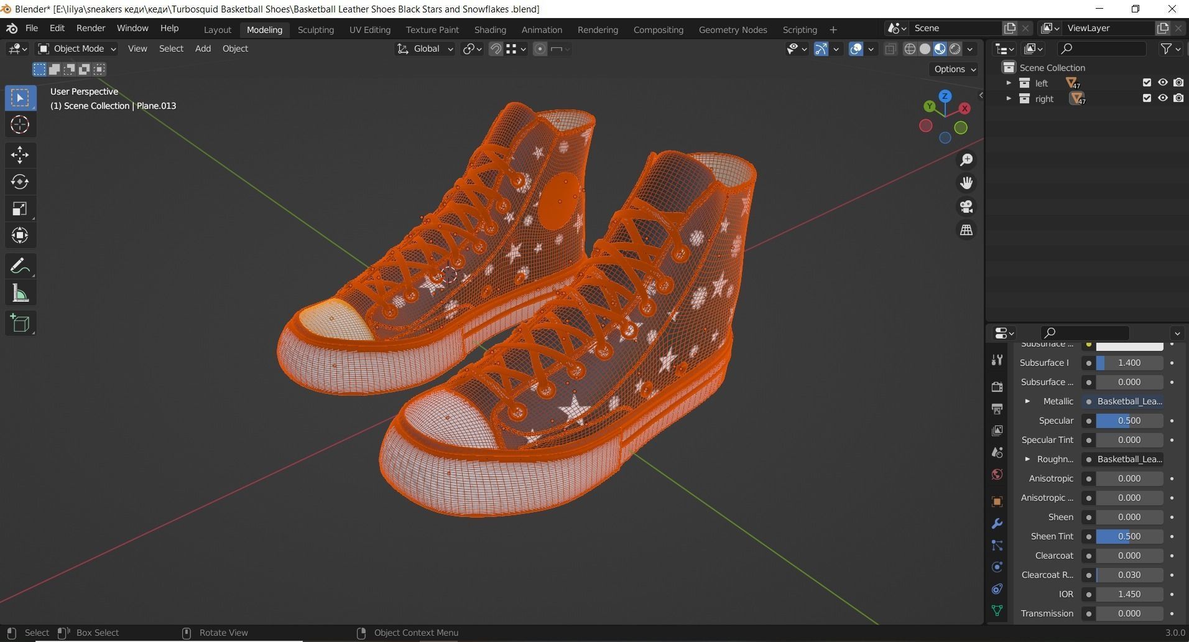This screenshot has width=1189, height=642.
Task: Expand the right collection in outliner
Action: pyautogui.click(x=1009, y=98)
